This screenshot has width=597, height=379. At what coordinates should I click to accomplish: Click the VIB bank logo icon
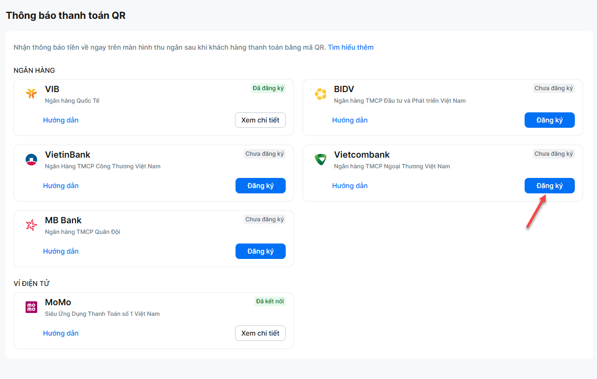click(31, 94)
